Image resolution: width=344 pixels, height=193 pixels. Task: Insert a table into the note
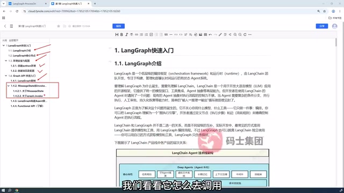point(205,34)
